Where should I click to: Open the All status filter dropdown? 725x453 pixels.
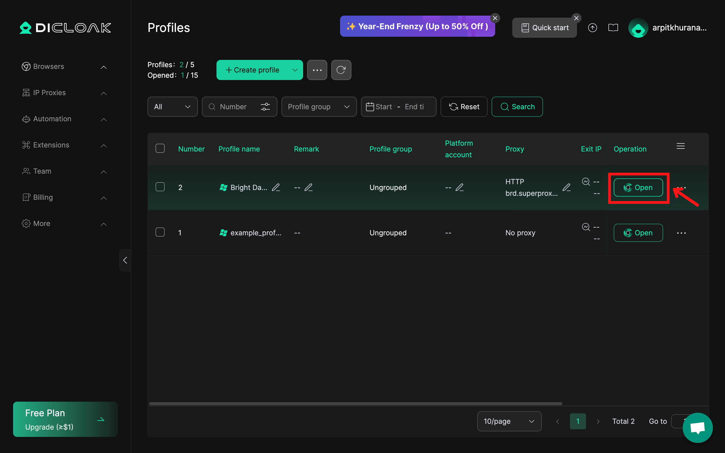(172, 107)
